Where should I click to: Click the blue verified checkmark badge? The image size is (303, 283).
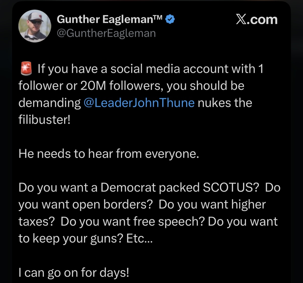pos(170,19)
